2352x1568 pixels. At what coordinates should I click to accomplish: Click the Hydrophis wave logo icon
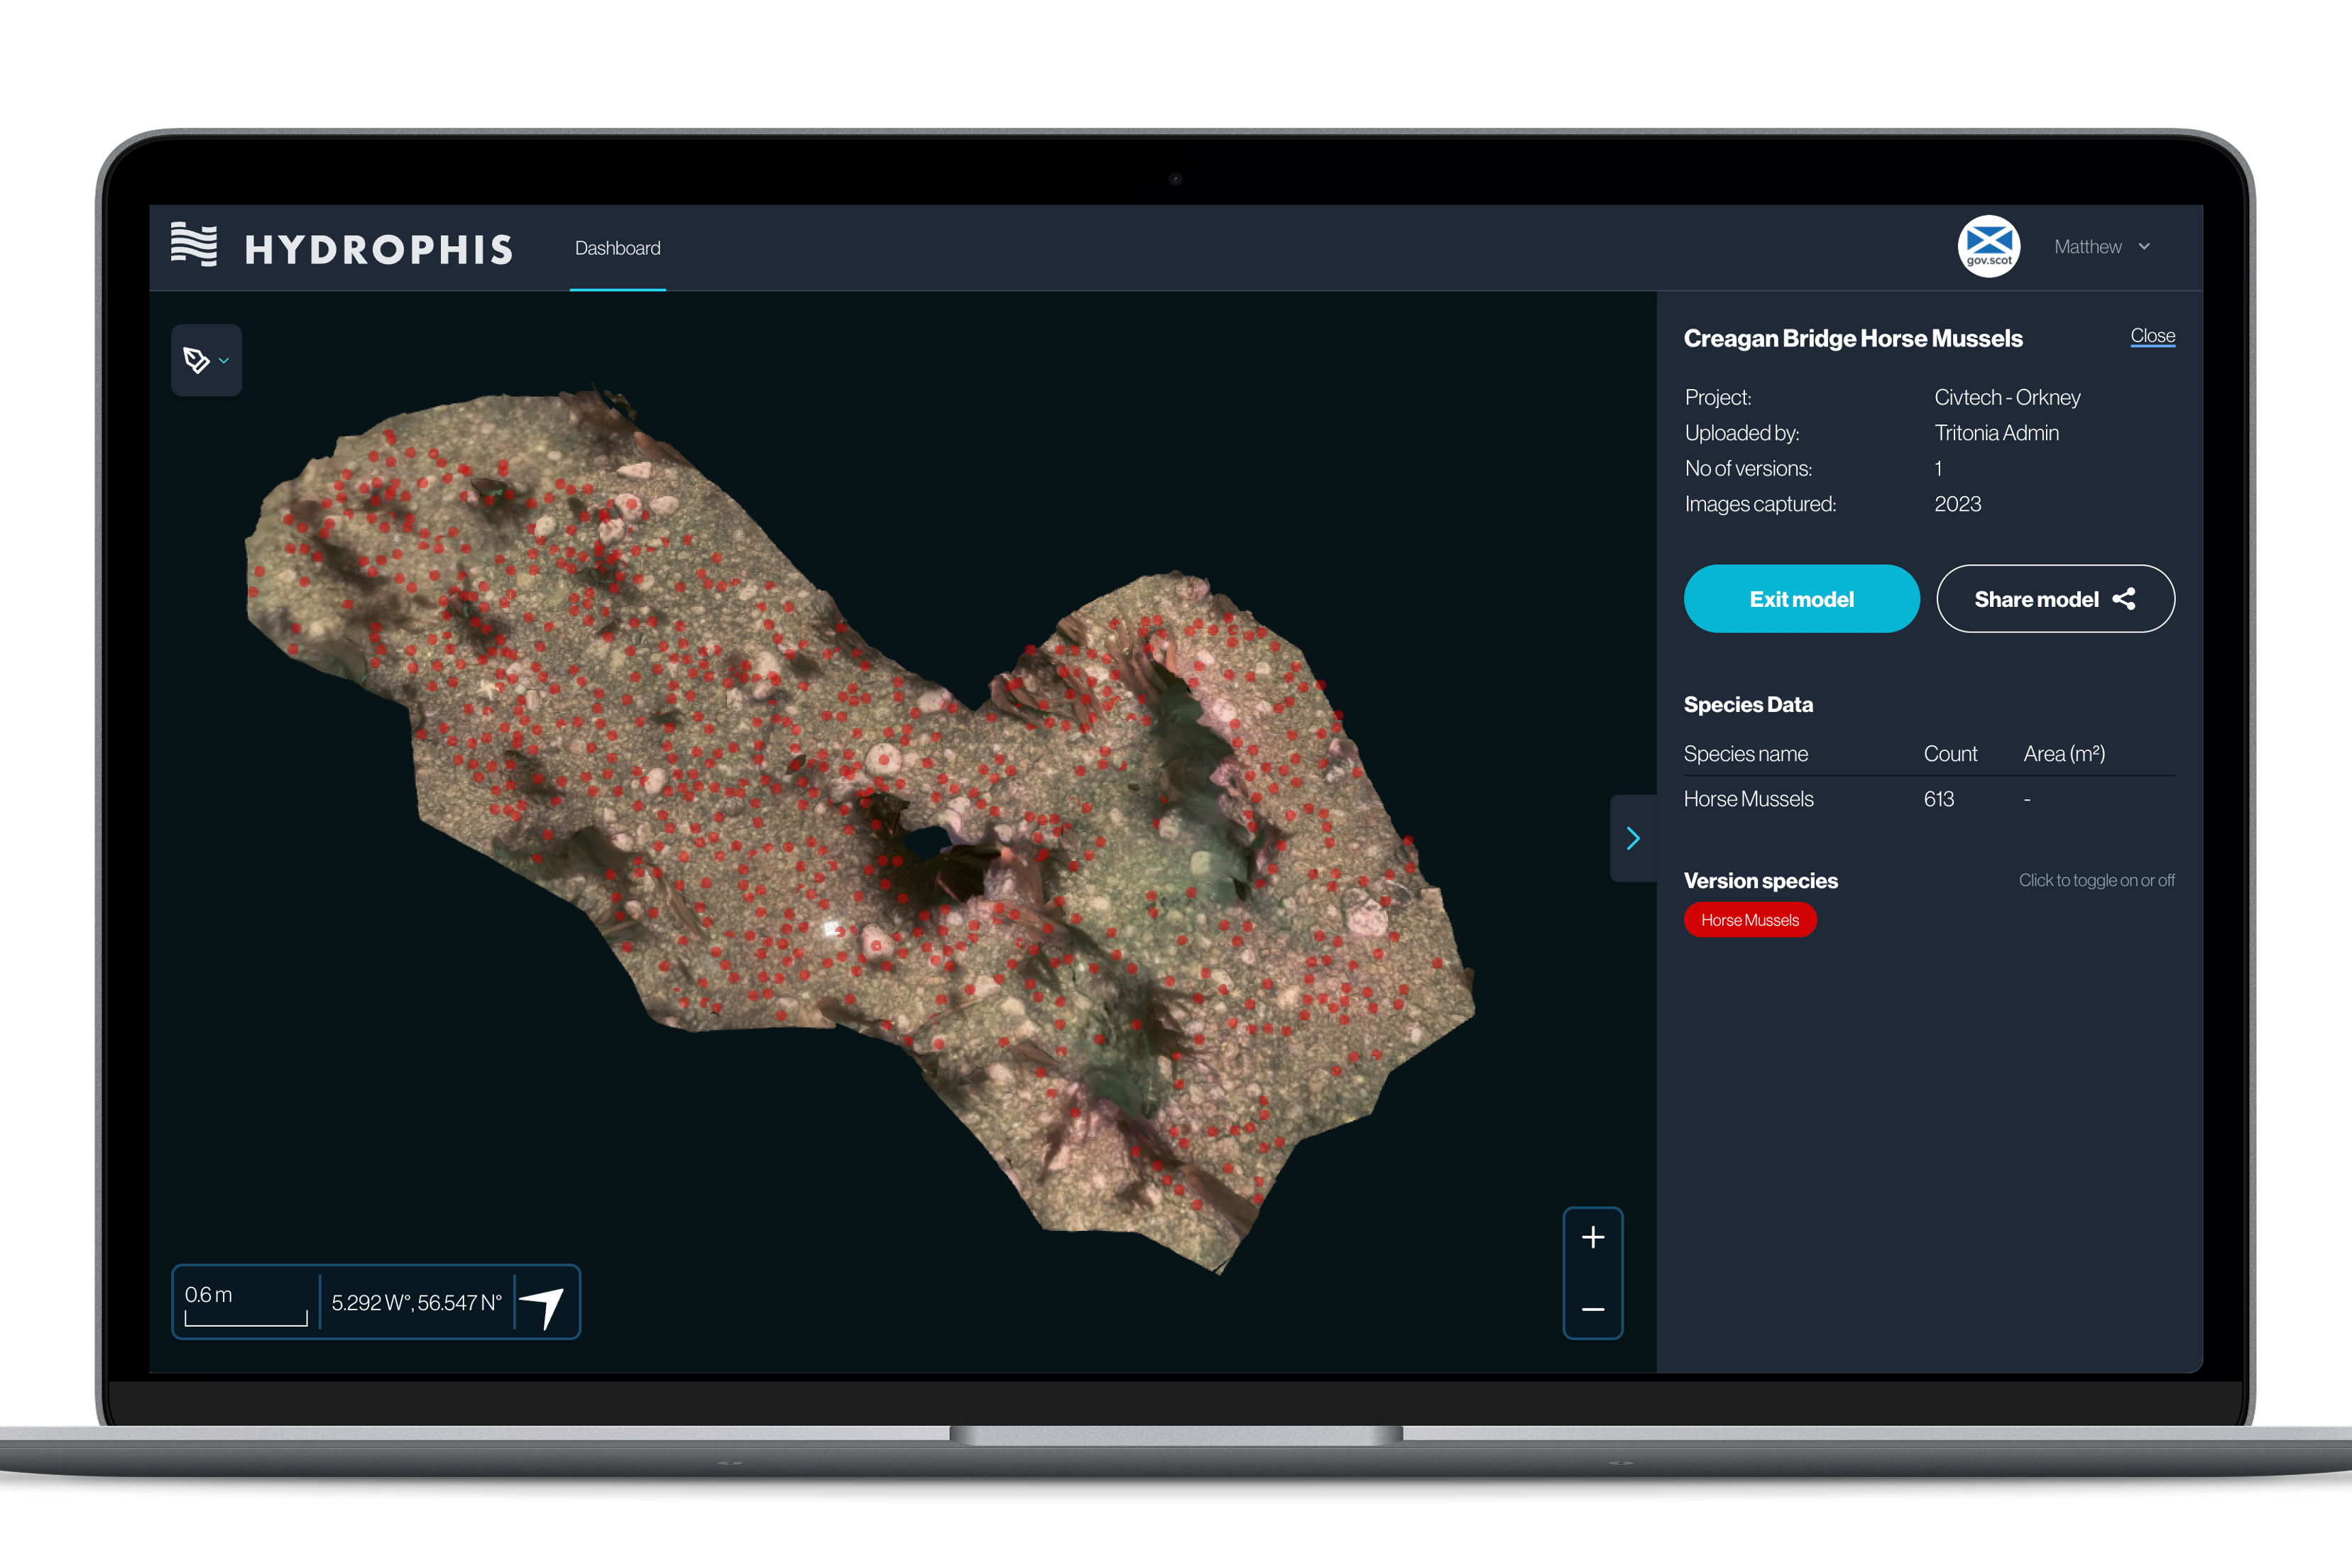[193, 245]
